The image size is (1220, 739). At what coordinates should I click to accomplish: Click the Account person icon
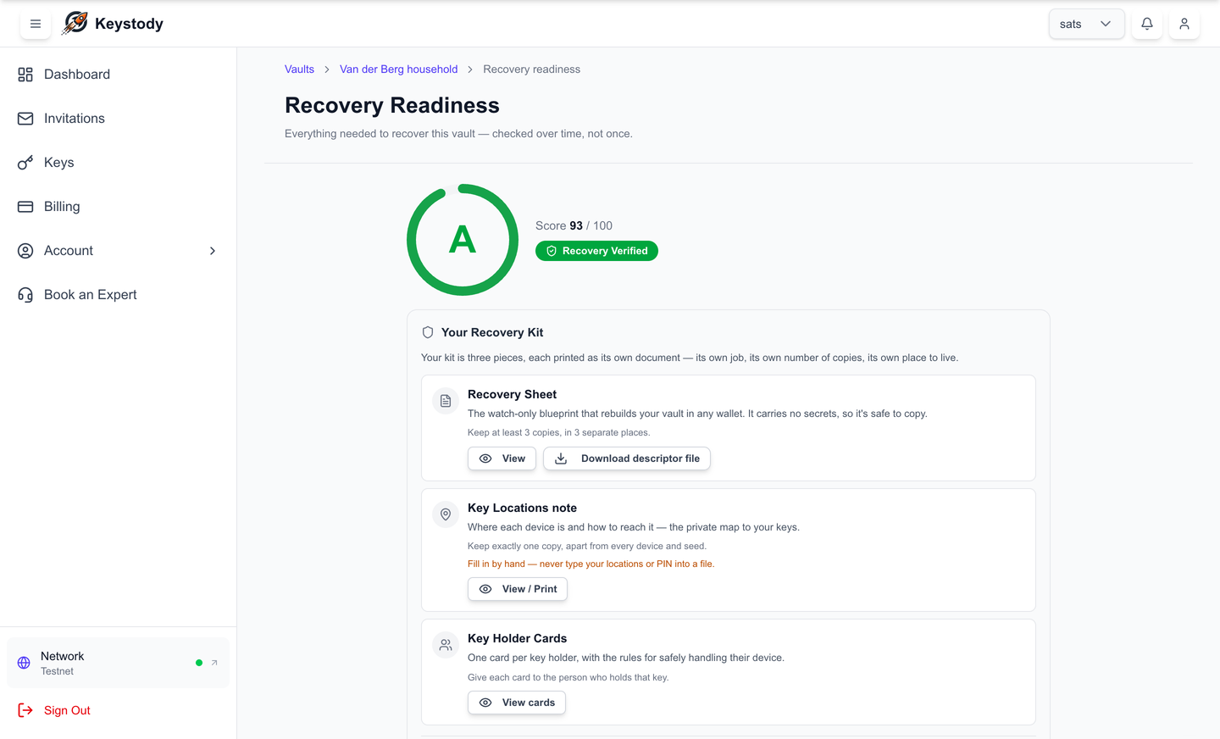[25, 251]
